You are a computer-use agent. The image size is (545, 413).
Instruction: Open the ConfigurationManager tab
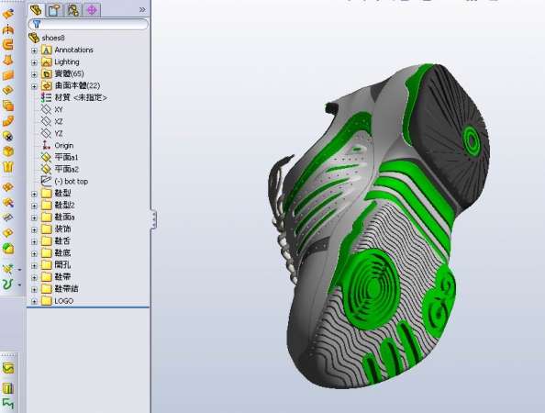73,10
